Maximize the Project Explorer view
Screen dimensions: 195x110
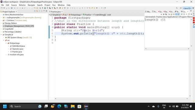pyautogui.click(x=46, y=11)
